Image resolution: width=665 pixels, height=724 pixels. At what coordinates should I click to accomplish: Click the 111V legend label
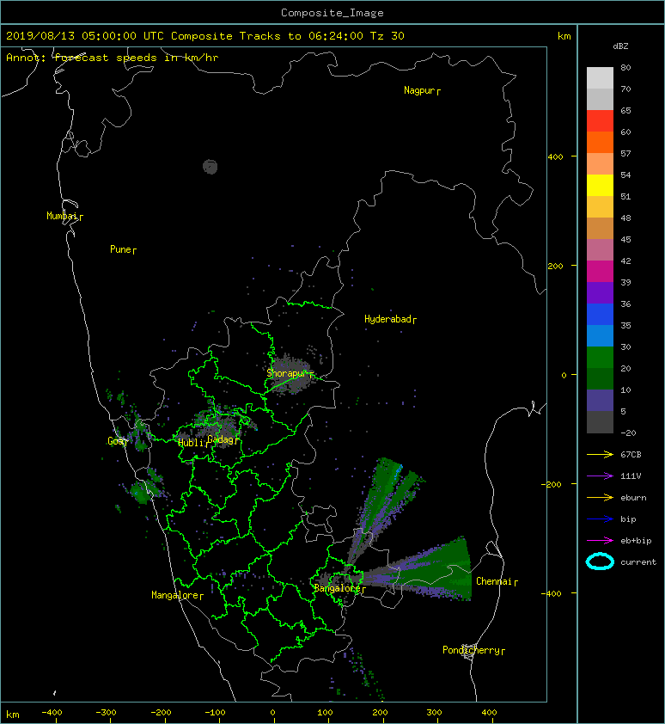(631, 476)
